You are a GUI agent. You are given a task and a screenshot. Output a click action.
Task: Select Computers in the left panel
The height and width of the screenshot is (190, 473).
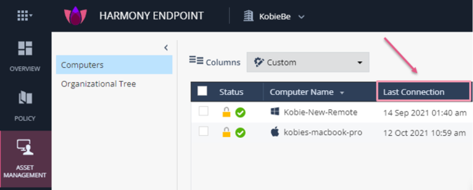[x=114, y=65]
